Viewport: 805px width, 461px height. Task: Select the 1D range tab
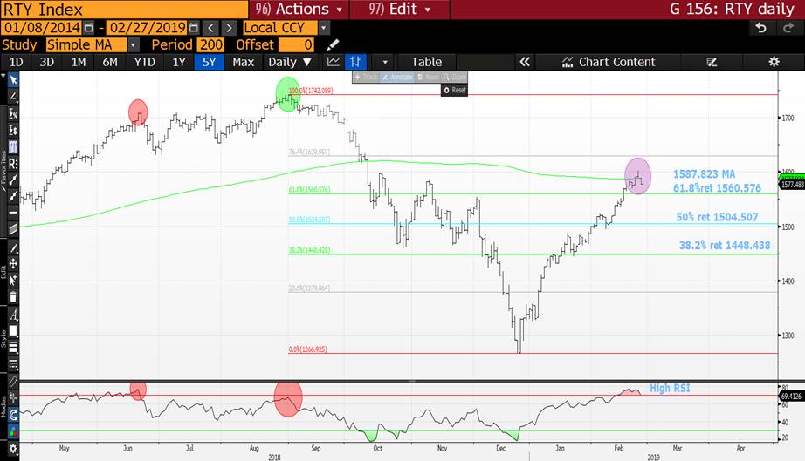point(16,62)
